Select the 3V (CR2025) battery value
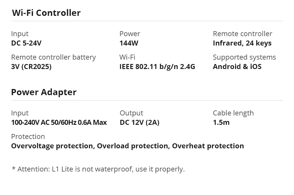This screenshot has width=294, height=195. tap(31, 67)
